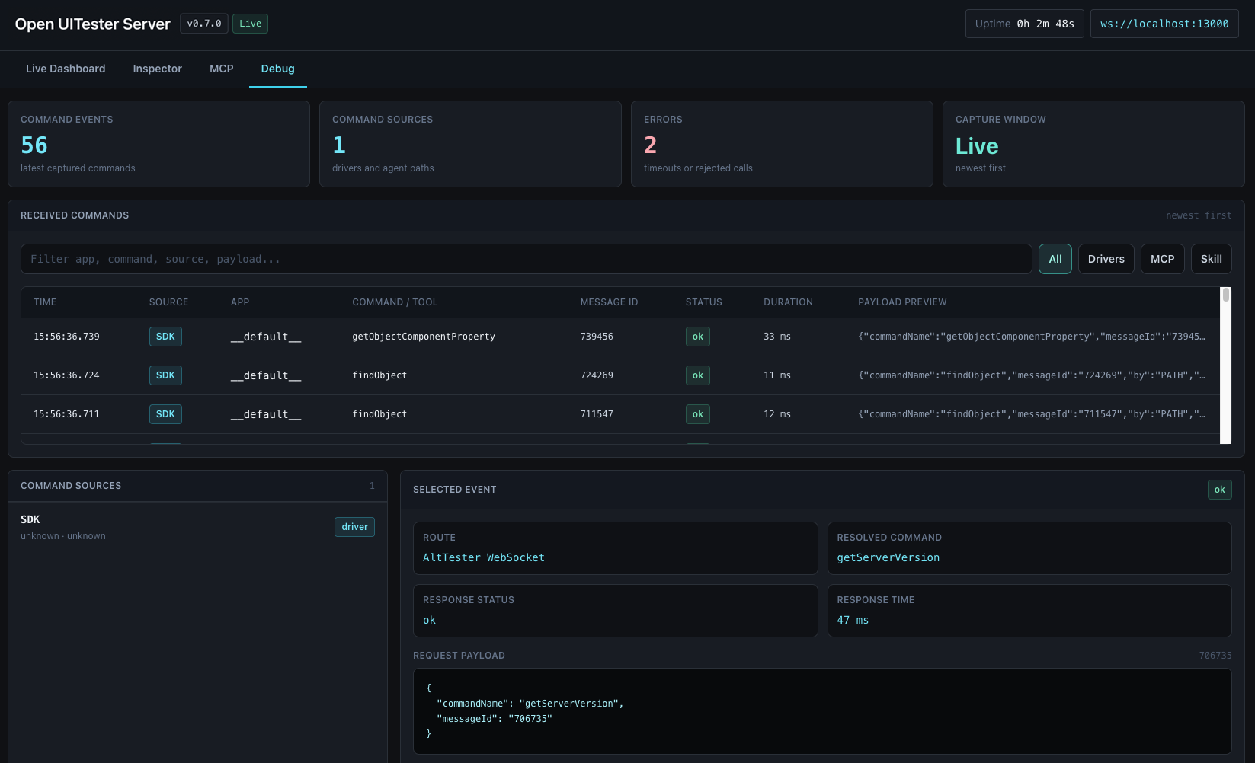Click payload preview of getObjectComponentProperty row

[1032, 337]
